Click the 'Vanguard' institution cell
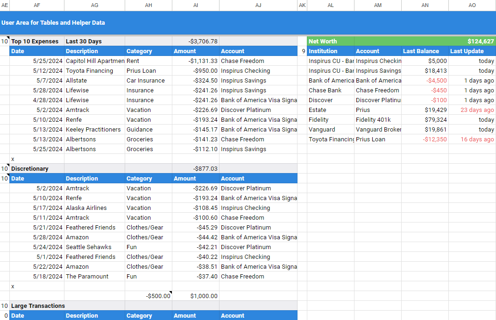 coord(331,130)
